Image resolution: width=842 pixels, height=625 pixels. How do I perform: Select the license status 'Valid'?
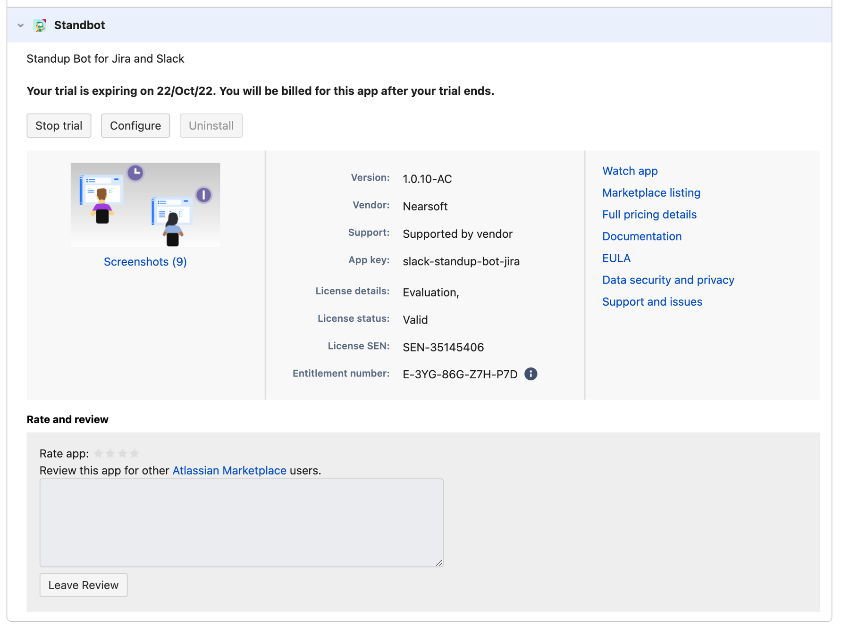coord(415,320)
